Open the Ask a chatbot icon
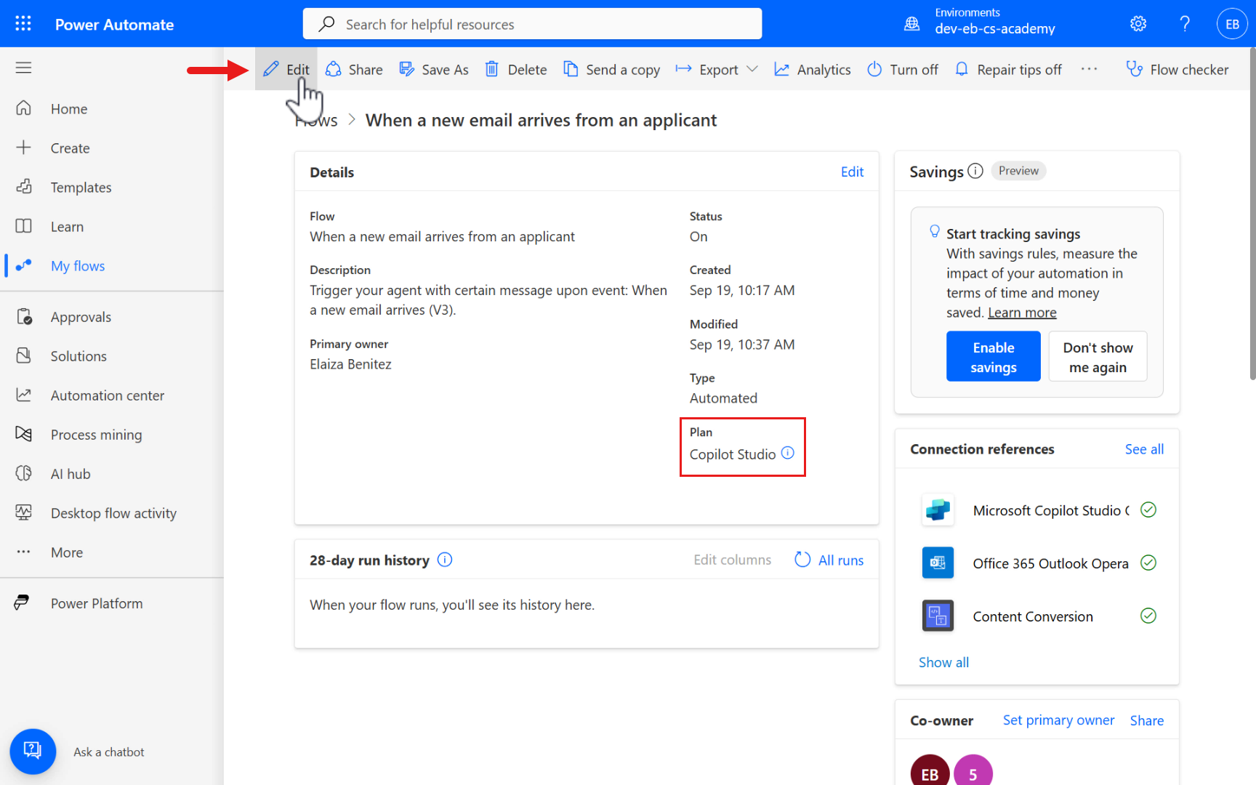1256x785 pixels. [33, 751]
